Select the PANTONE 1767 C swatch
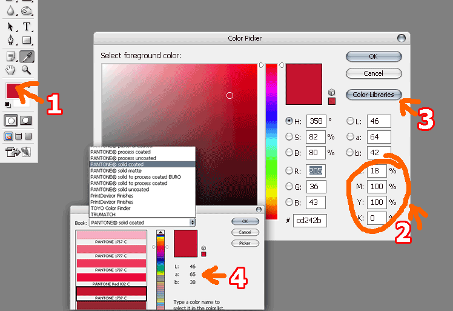Viewport: 453px width, 311px height. [x=111, y=238]
